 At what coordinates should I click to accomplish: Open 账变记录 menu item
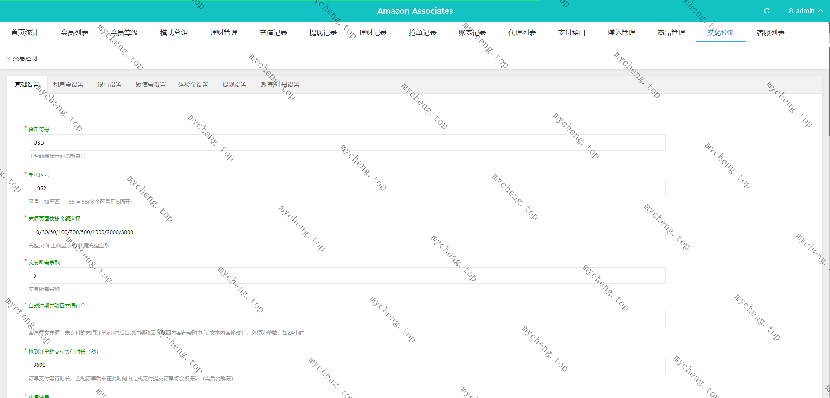472,32
